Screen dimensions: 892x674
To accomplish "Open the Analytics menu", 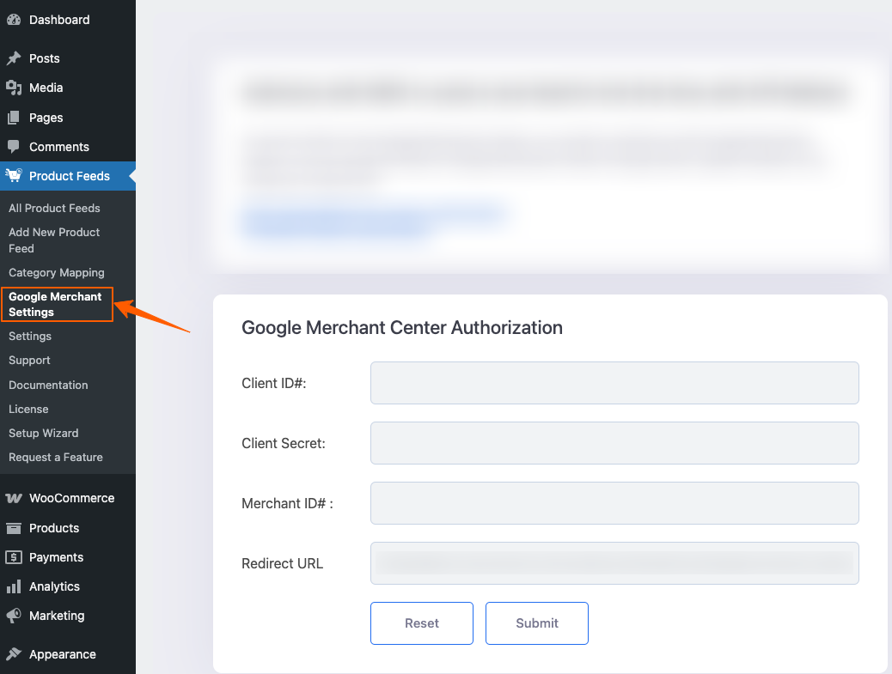I will pyautogui.click(x=68, y=586).
